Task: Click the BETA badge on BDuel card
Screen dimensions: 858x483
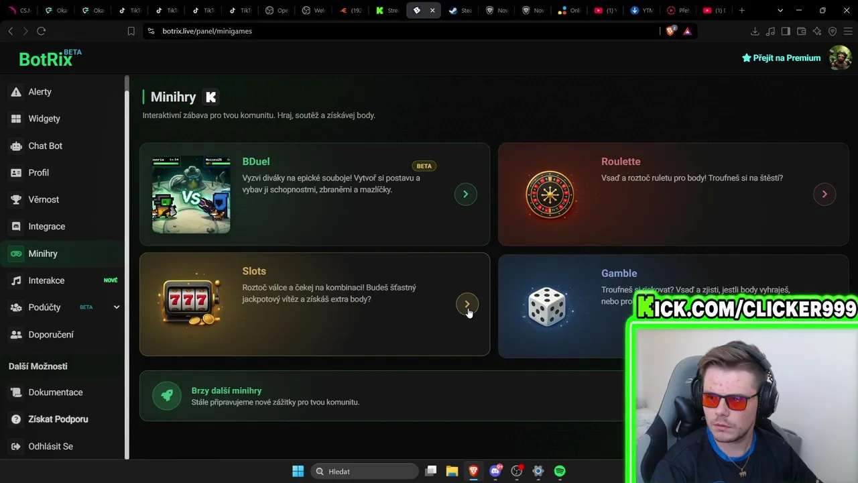Action: click(x=424, y=166)
